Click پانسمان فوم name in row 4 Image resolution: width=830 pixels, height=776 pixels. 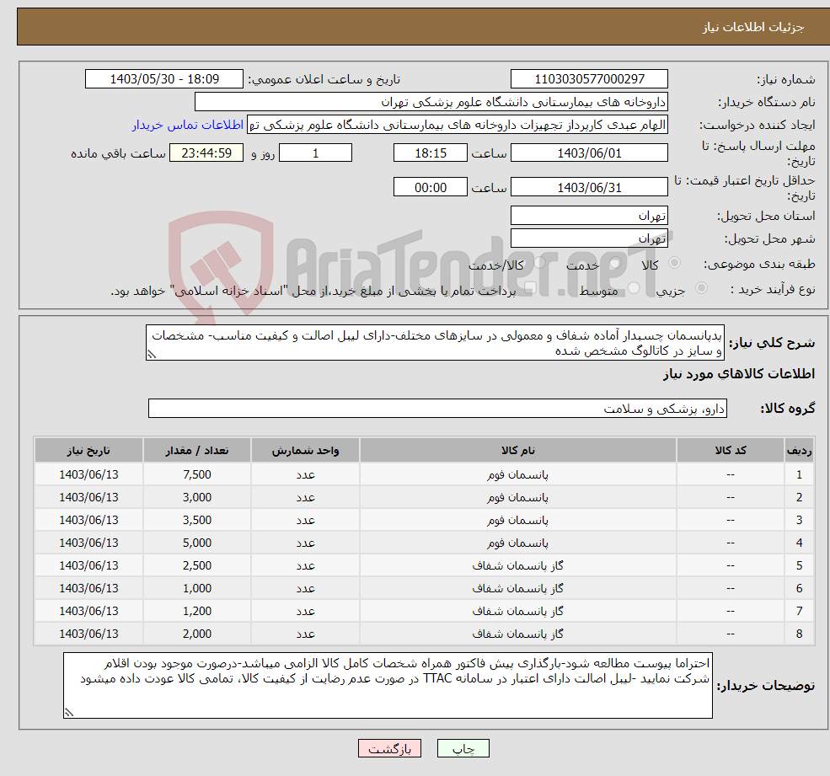pyautogui.click(x=517, y=543)
